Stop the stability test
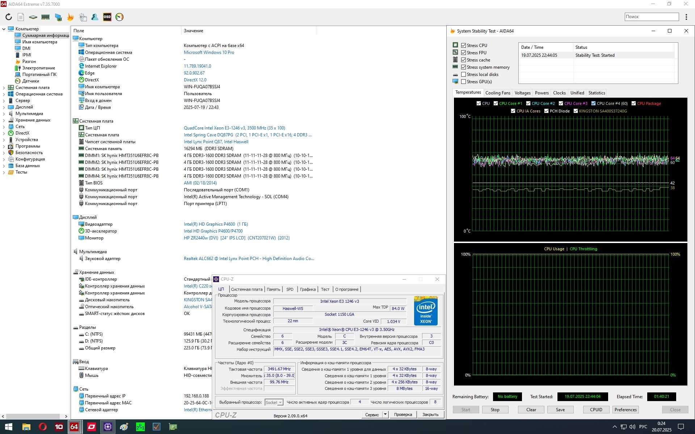Viewport: 695px width, 434px height. (x=495, y=409)
